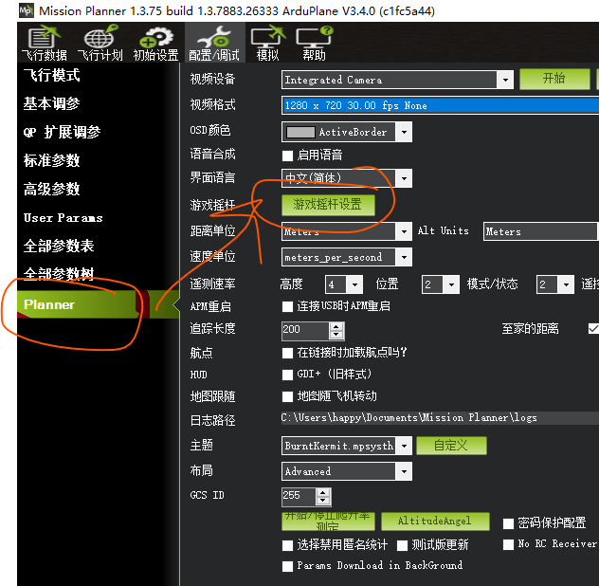Select 高级参数 in the sidebar

click(51, 189)
